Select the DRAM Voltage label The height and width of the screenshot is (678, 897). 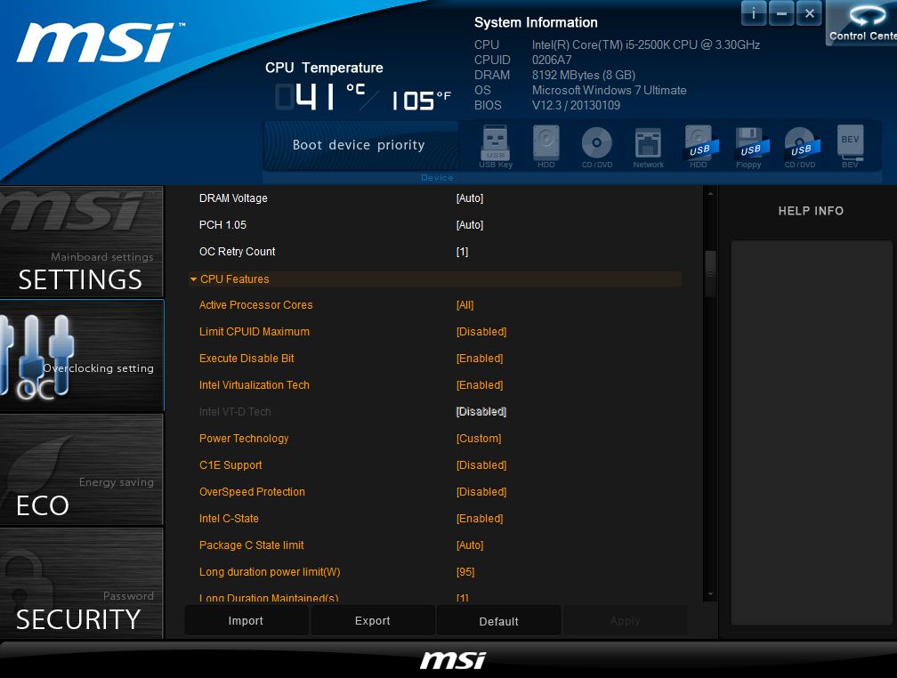(233, 198)
